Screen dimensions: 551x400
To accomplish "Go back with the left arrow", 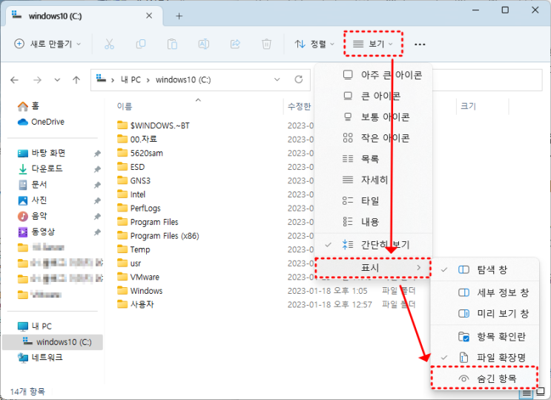I will pos(14,80).
